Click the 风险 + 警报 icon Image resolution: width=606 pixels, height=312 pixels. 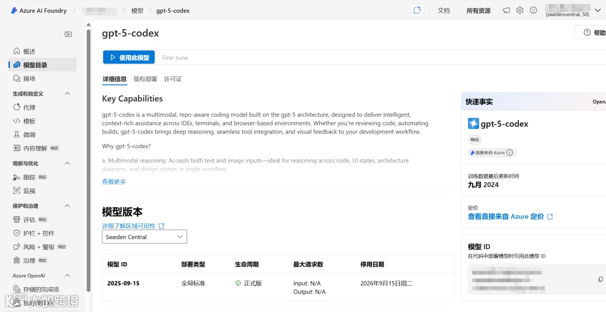point(17,247)
